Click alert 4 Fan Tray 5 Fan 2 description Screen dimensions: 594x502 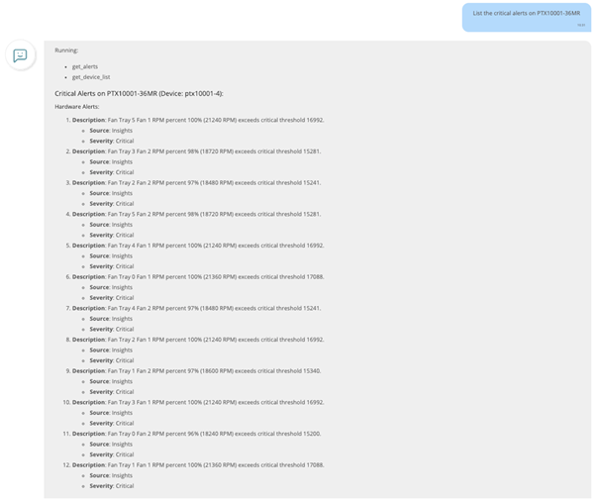coord(197,215)
